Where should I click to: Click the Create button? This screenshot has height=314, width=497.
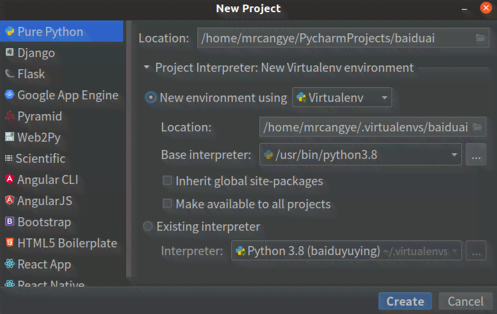(x=405, y=301)
